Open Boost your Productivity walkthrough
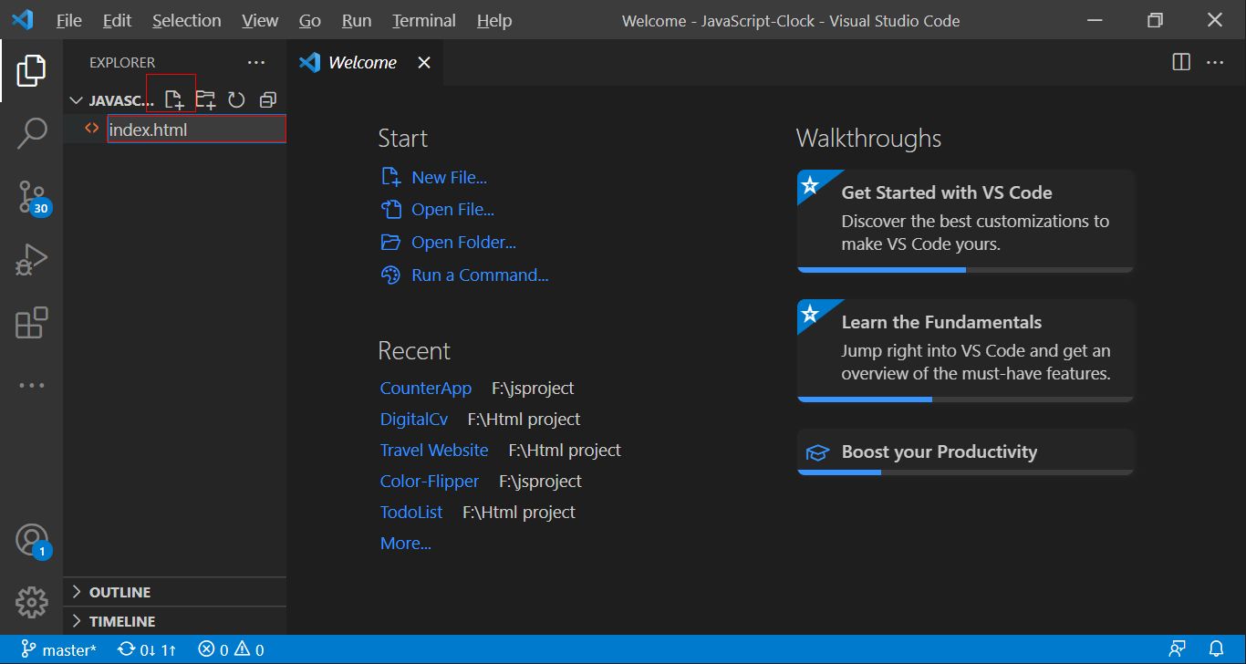The image size is (1246, 664). (966, 452)
